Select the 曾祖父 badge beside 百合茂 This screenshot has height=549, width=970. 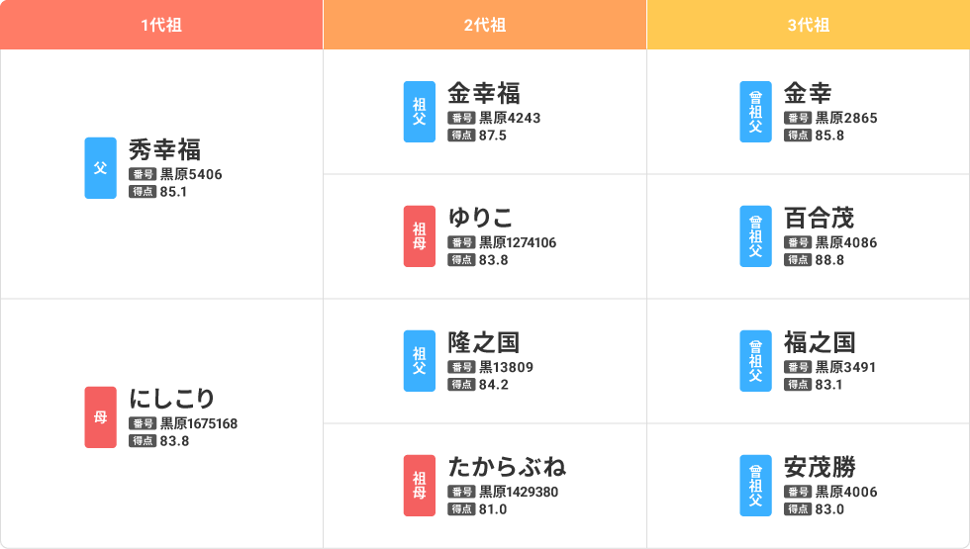[755, 236]
